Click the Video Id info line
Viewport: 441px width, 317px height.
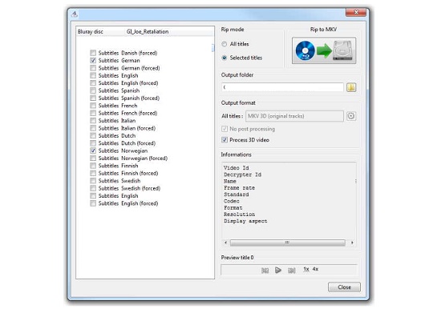point(237,167)
